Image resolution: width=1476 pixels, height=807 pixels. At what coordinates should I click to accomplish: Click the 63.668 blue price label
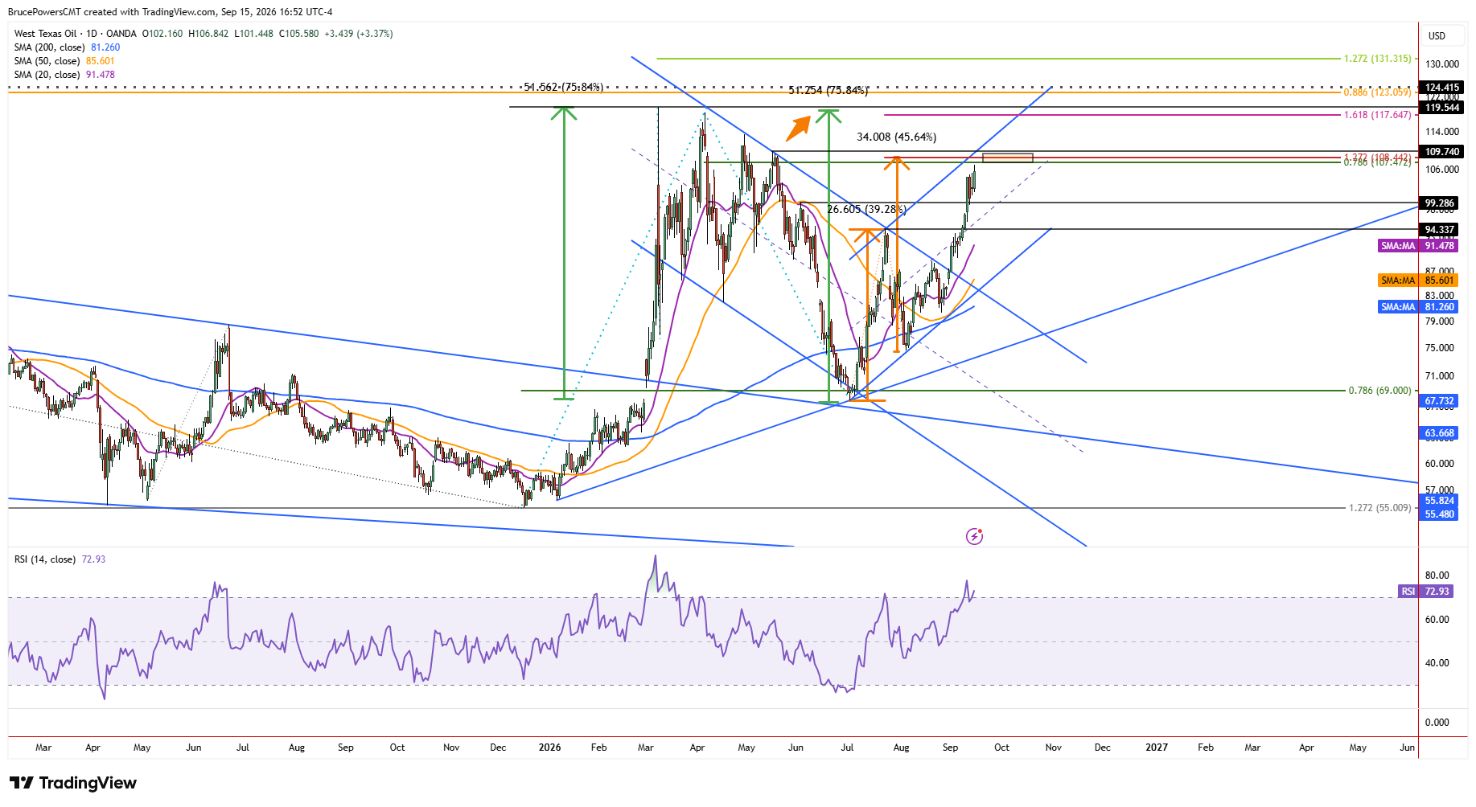(1439, 433)
